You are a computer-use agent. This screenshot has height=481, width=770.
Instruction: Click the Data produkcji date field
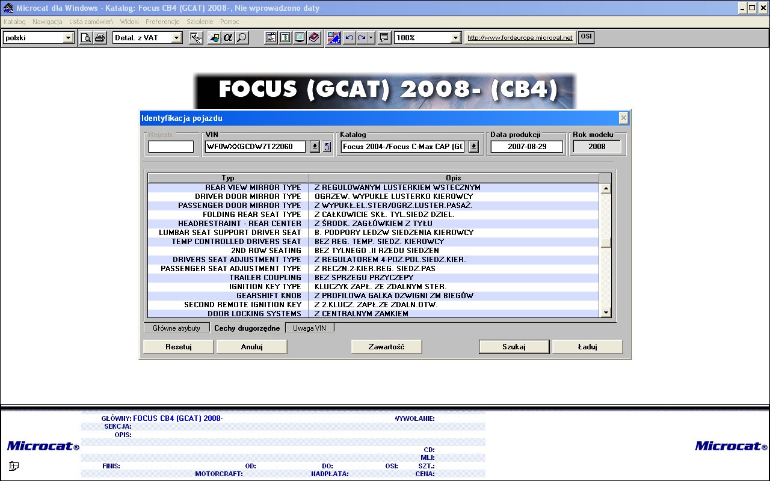click(x=527, y=147)
